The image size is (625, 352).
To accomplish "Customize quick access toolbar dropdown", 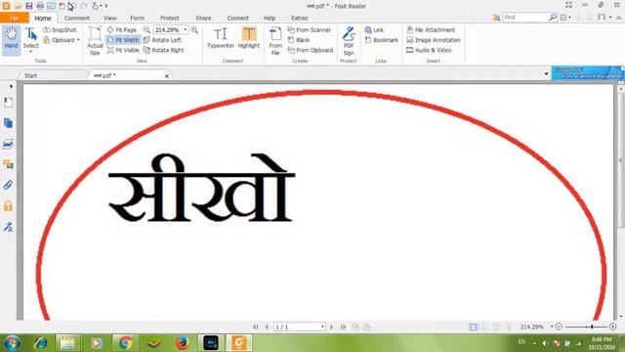I will (106, 6).
